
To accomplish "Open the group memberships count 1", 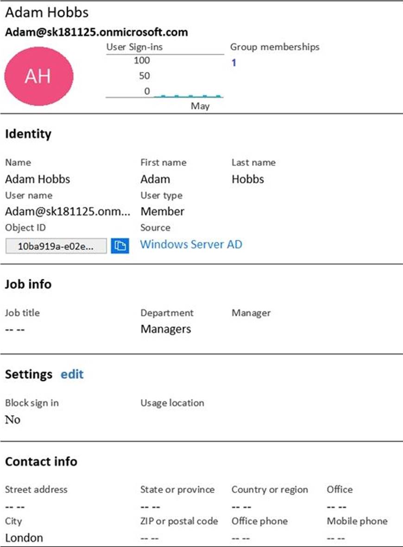I will tap(234, 63).
